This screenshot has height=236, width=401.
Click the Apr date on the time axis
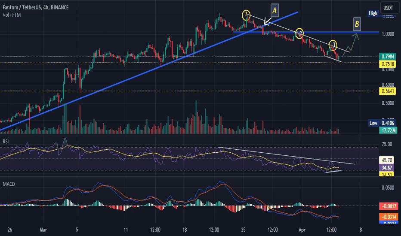pyautogui.click(x=302, y=230)
